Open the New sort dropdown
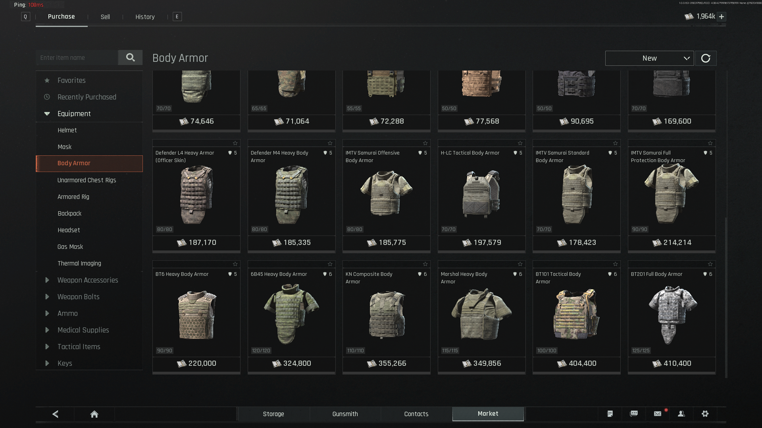The image size is (762, 428). [x=649, y=58]
